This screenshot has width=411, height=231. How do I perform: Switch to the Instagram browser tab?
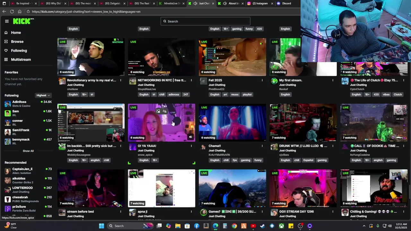[260, 4]
